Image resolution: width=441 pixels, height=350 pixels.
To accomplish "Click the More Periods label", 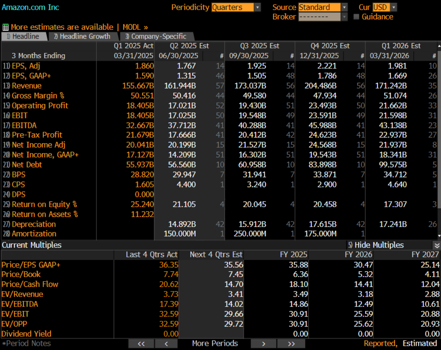I will click(x=215, y=344).
